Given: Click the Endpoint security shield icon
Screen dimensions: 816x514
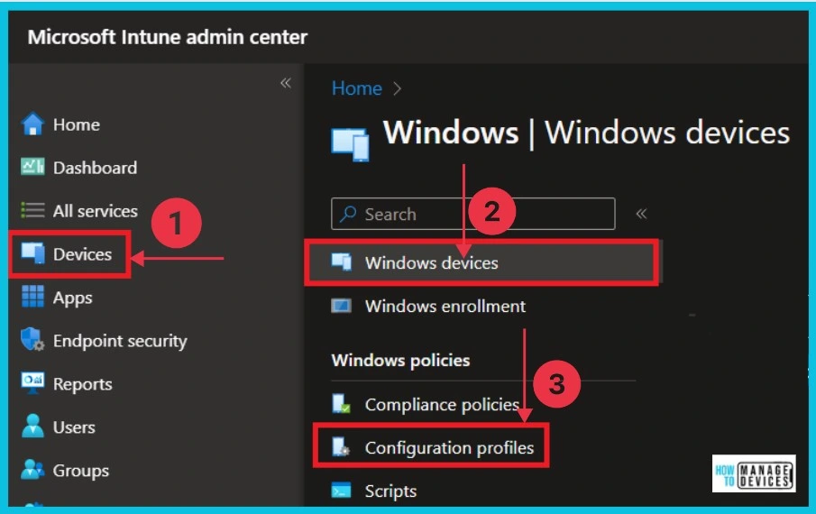Looking at the screenshot, I should coord(32,339).
